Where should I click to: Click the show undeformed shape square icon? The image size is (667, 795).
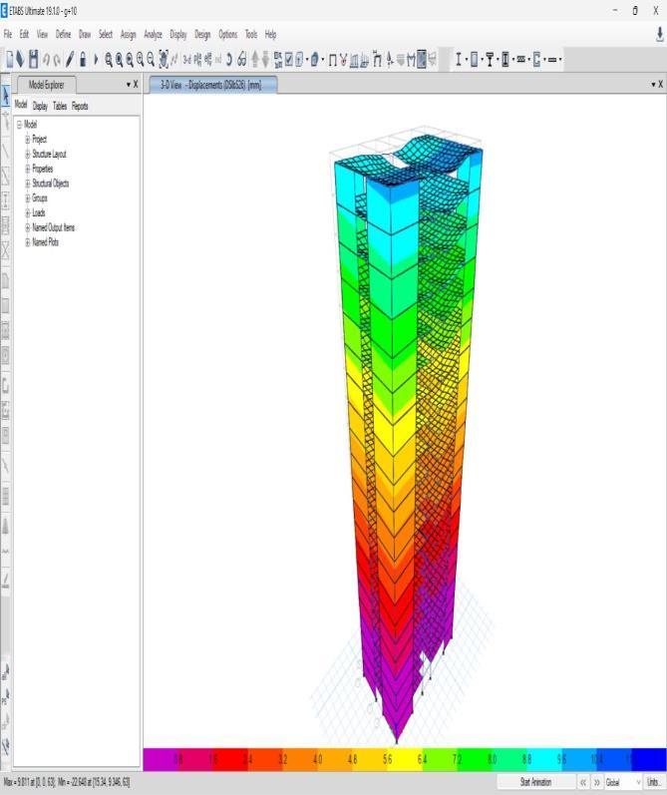click(x=332, y=60)
